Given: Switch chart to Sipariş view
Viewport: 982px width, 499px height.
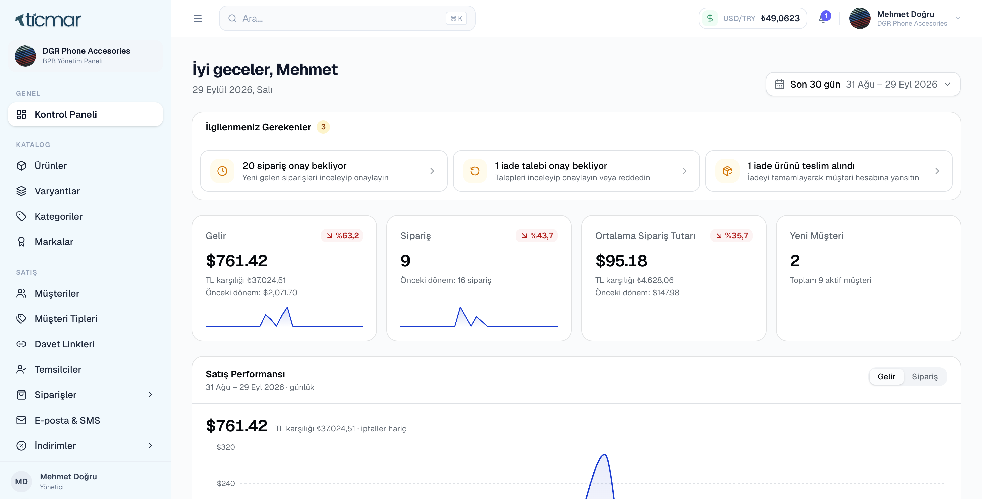Looking at the screenshot, I should tap(925, 377).
